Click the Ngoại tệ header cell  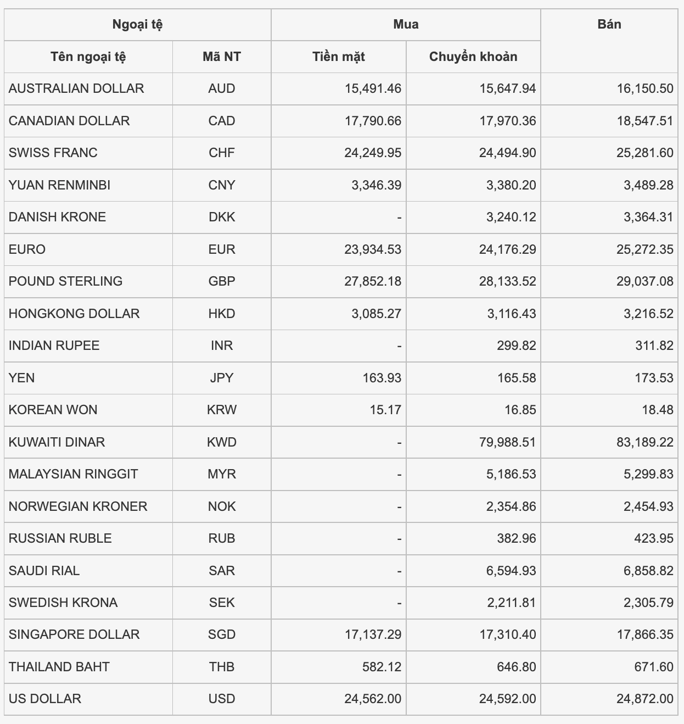[x=137, y=25]
